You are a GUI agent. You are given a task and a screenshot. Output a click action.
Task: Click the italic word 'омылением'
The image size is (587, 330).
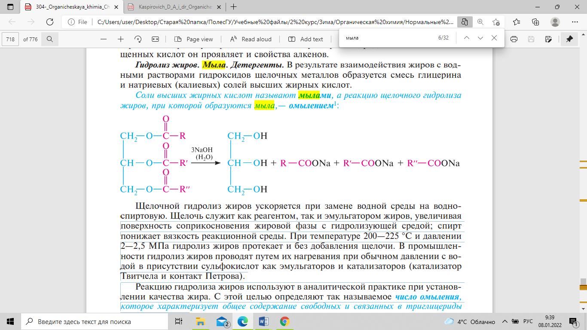tap(311, 106)
